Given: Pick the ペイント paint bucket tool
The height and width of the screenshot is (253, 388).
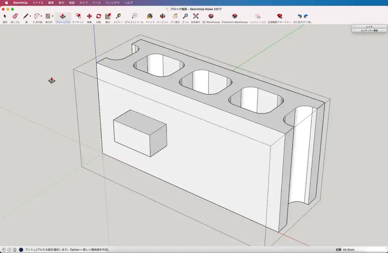Looking at the screenshot, I should 150,16.
